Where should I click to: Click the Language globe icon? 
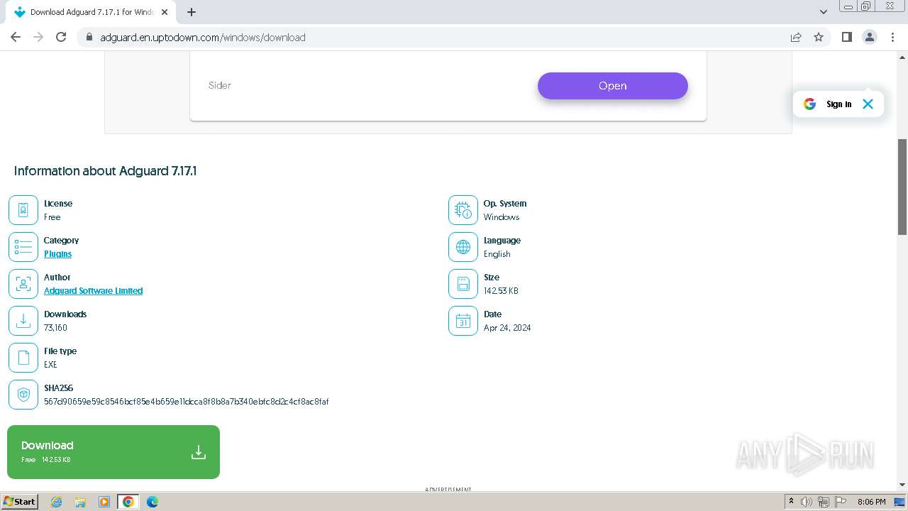tap(463, 247)
